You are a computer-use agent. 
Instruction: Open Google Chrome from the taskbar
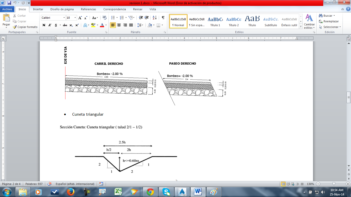pyautogui.click(x=150, y=192)
